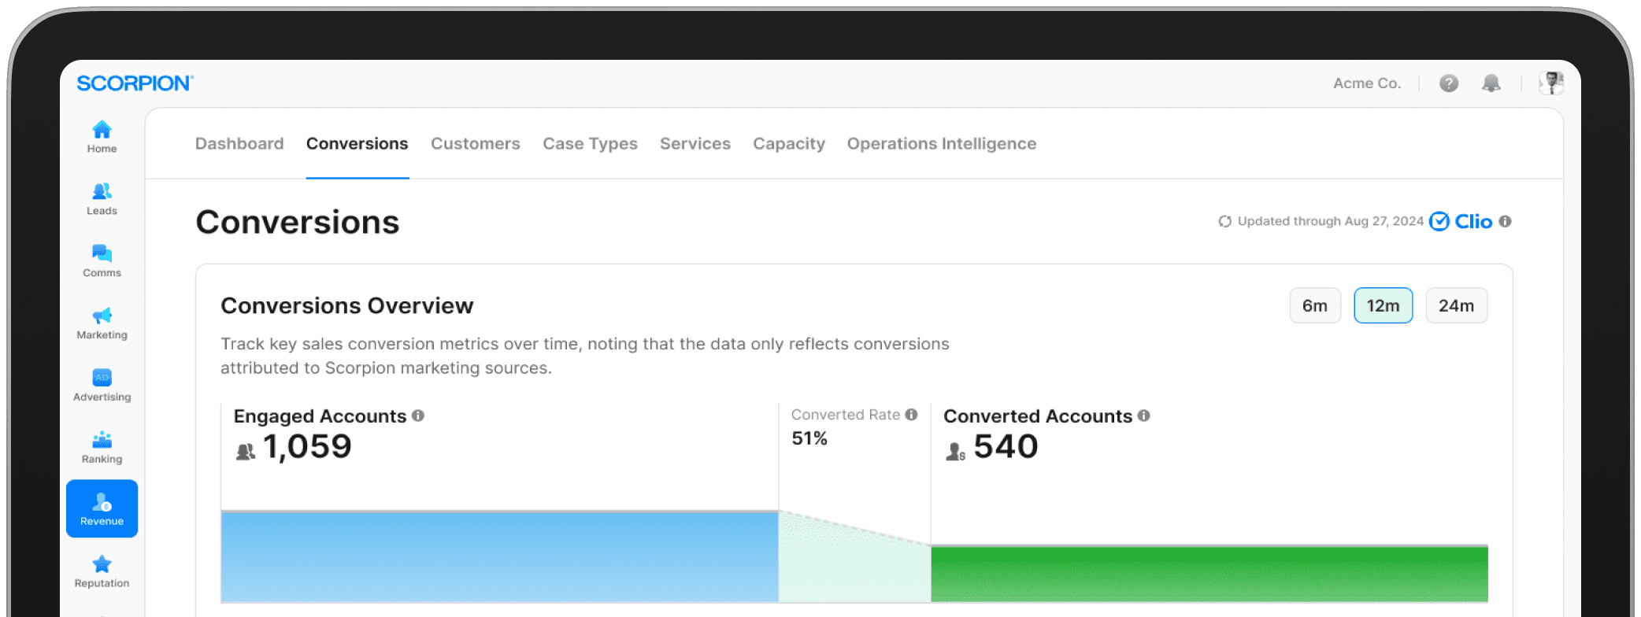
Task: Open the Operations Intelligence tab
Action: (941, 144)
